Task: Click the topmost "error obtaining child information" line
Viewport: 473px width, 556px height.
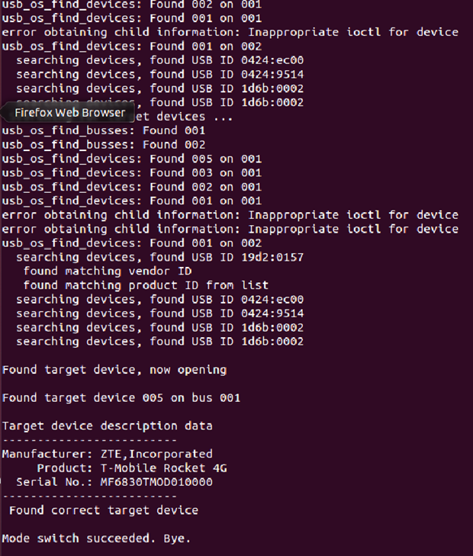Action: click(230, 32)
